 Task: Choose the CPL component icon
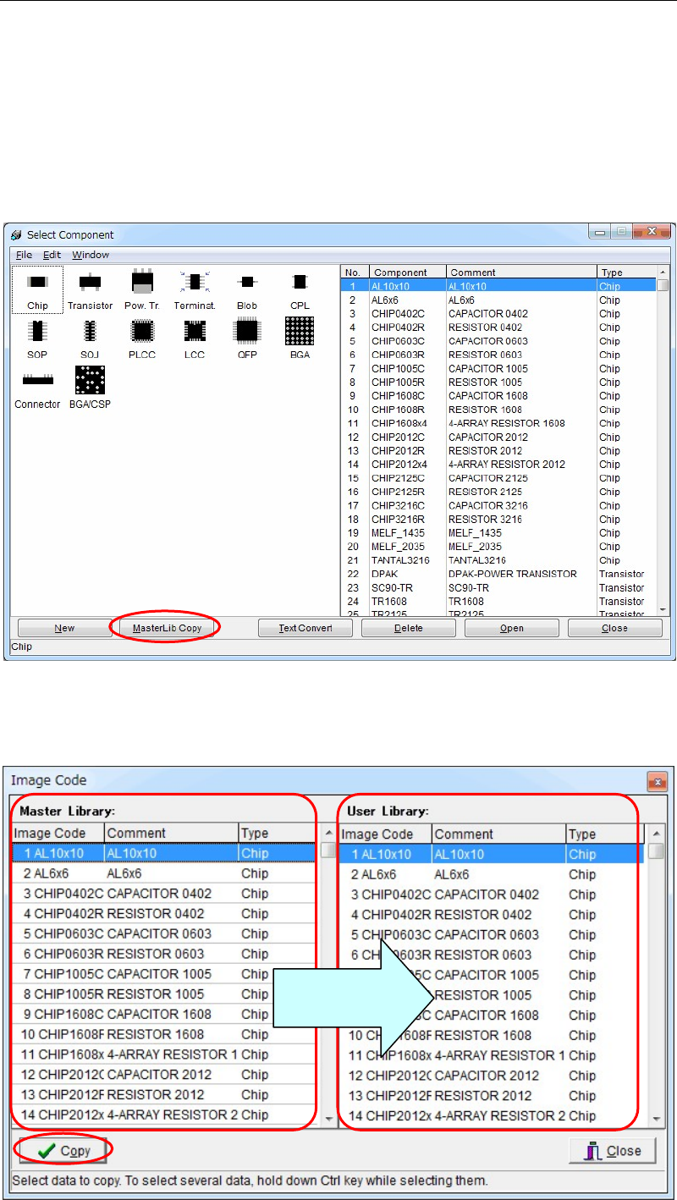pos(300,289)
